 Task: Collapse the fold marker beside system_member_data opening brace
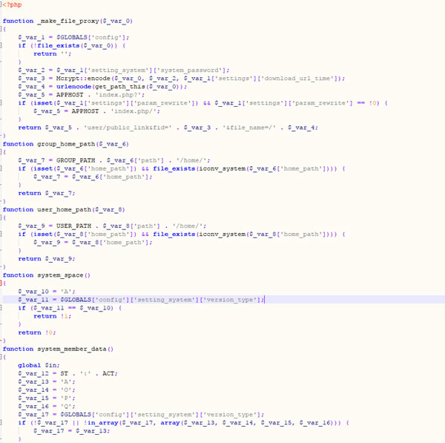[1, 357]
